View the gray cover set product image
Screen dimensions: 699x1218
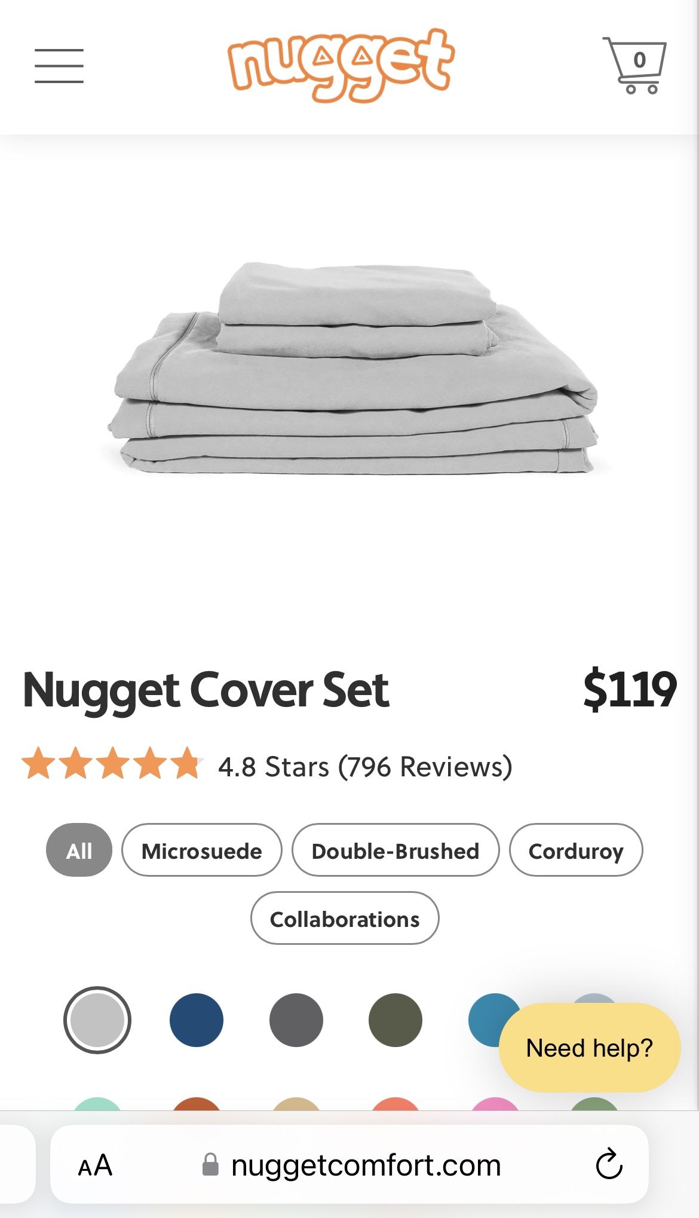(x=352, y=368)
